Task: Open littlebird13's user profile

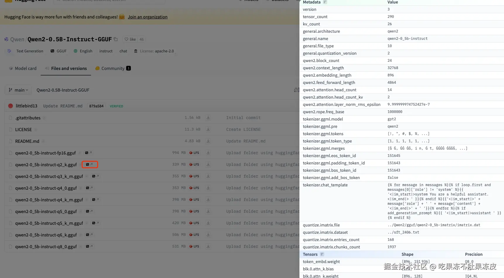Action: [26, 106]
